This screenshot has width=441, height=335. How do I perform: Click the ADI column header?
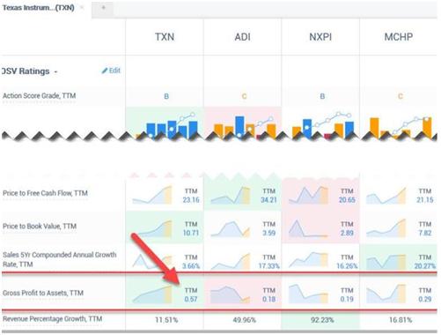click(242, 37)
